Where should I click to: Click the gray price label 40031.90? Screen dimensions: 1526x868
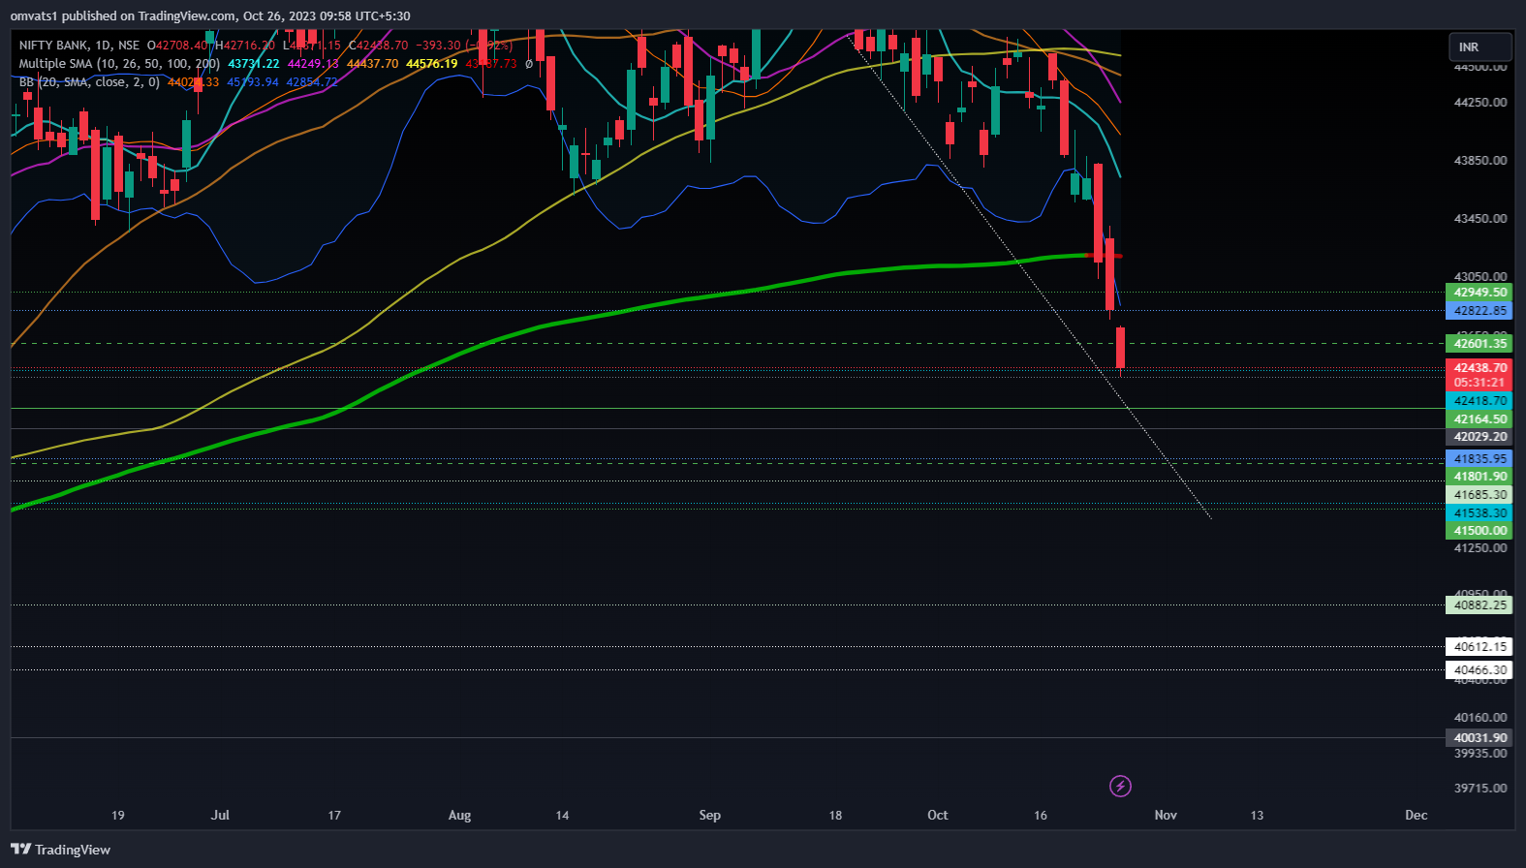point(1479,738)
